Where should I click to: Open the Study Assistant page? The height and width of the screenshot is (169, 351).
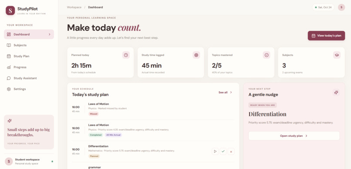coord(29,78)
